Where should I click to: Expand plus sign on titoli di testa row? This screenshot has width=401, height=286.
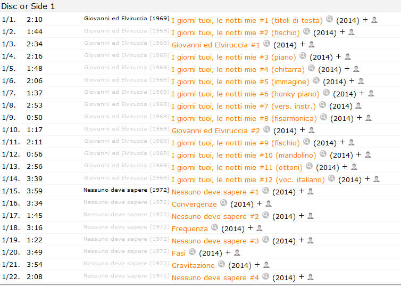pyautogui.click(x=365, y=20)
